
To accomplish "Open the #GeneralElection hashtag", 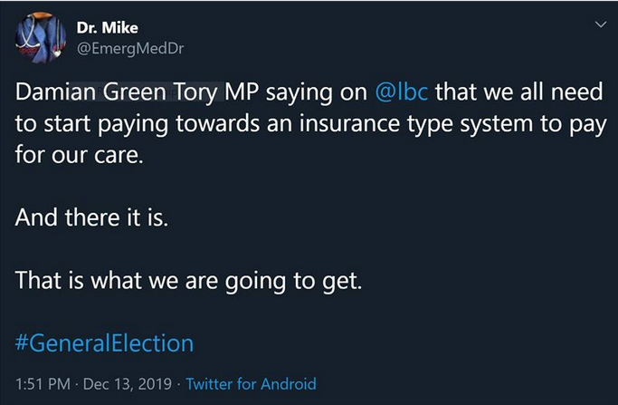I will (x=105, y=343).
